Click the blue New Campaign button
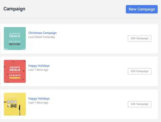The image size is (161, 122). coord(142,9)
